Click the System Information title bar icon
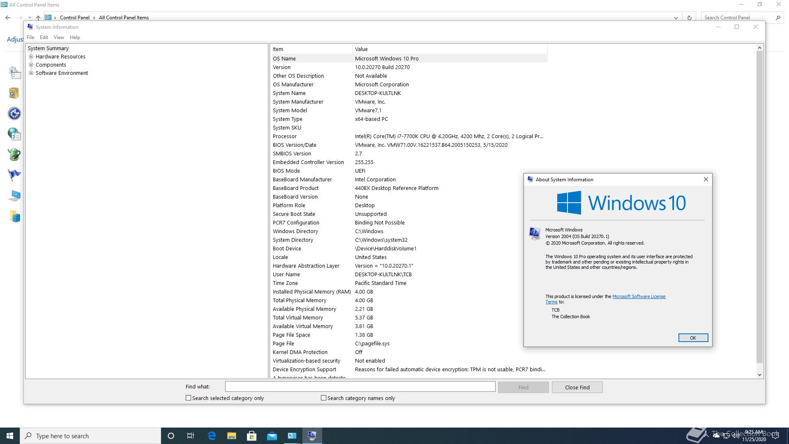This screenshot has height=444, width=789. (x=30, y=27)
